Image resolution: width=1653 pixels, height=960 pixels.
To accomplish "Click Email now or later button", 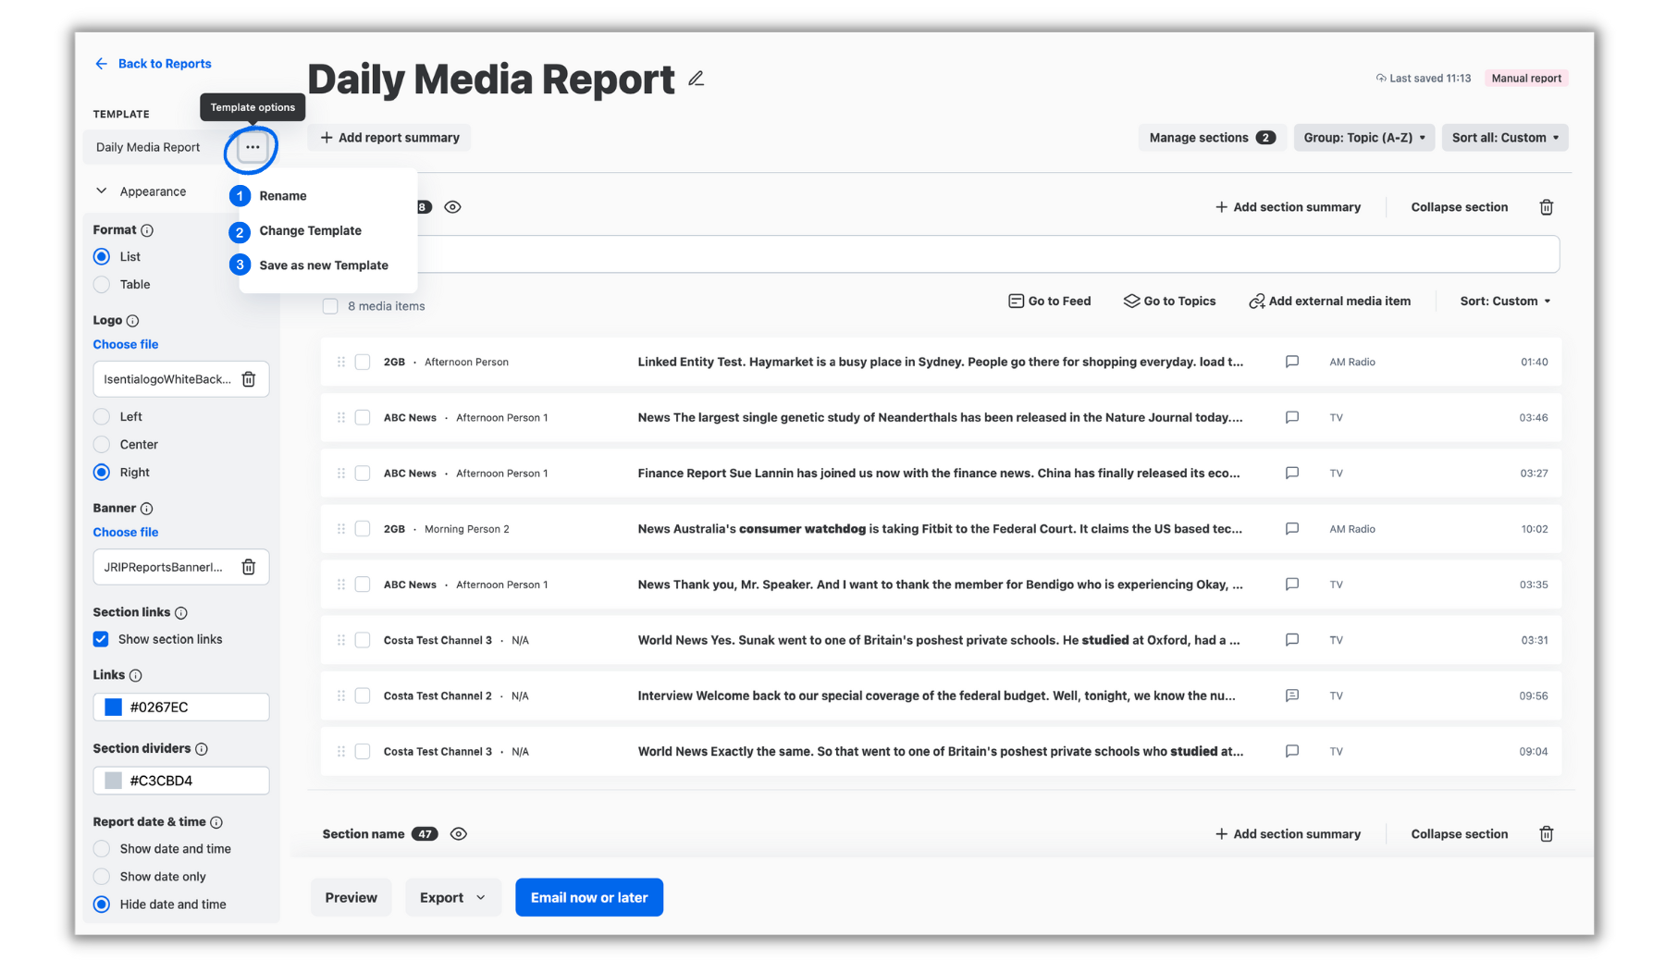I will [589, 897].
